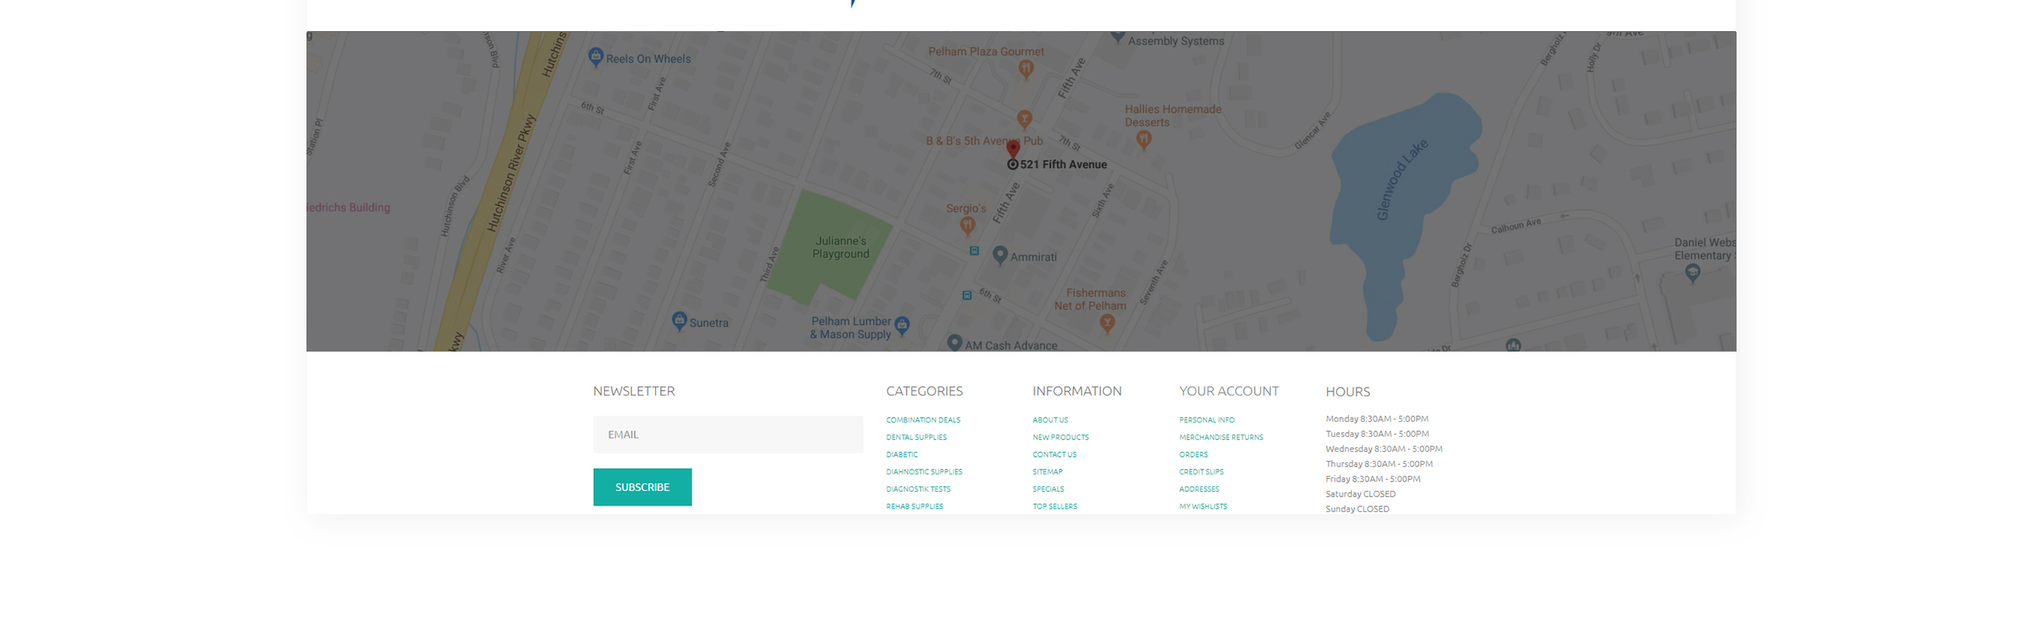
Task: Click the Daniel Webster Elementary school marker
Action: (1691, 273)
